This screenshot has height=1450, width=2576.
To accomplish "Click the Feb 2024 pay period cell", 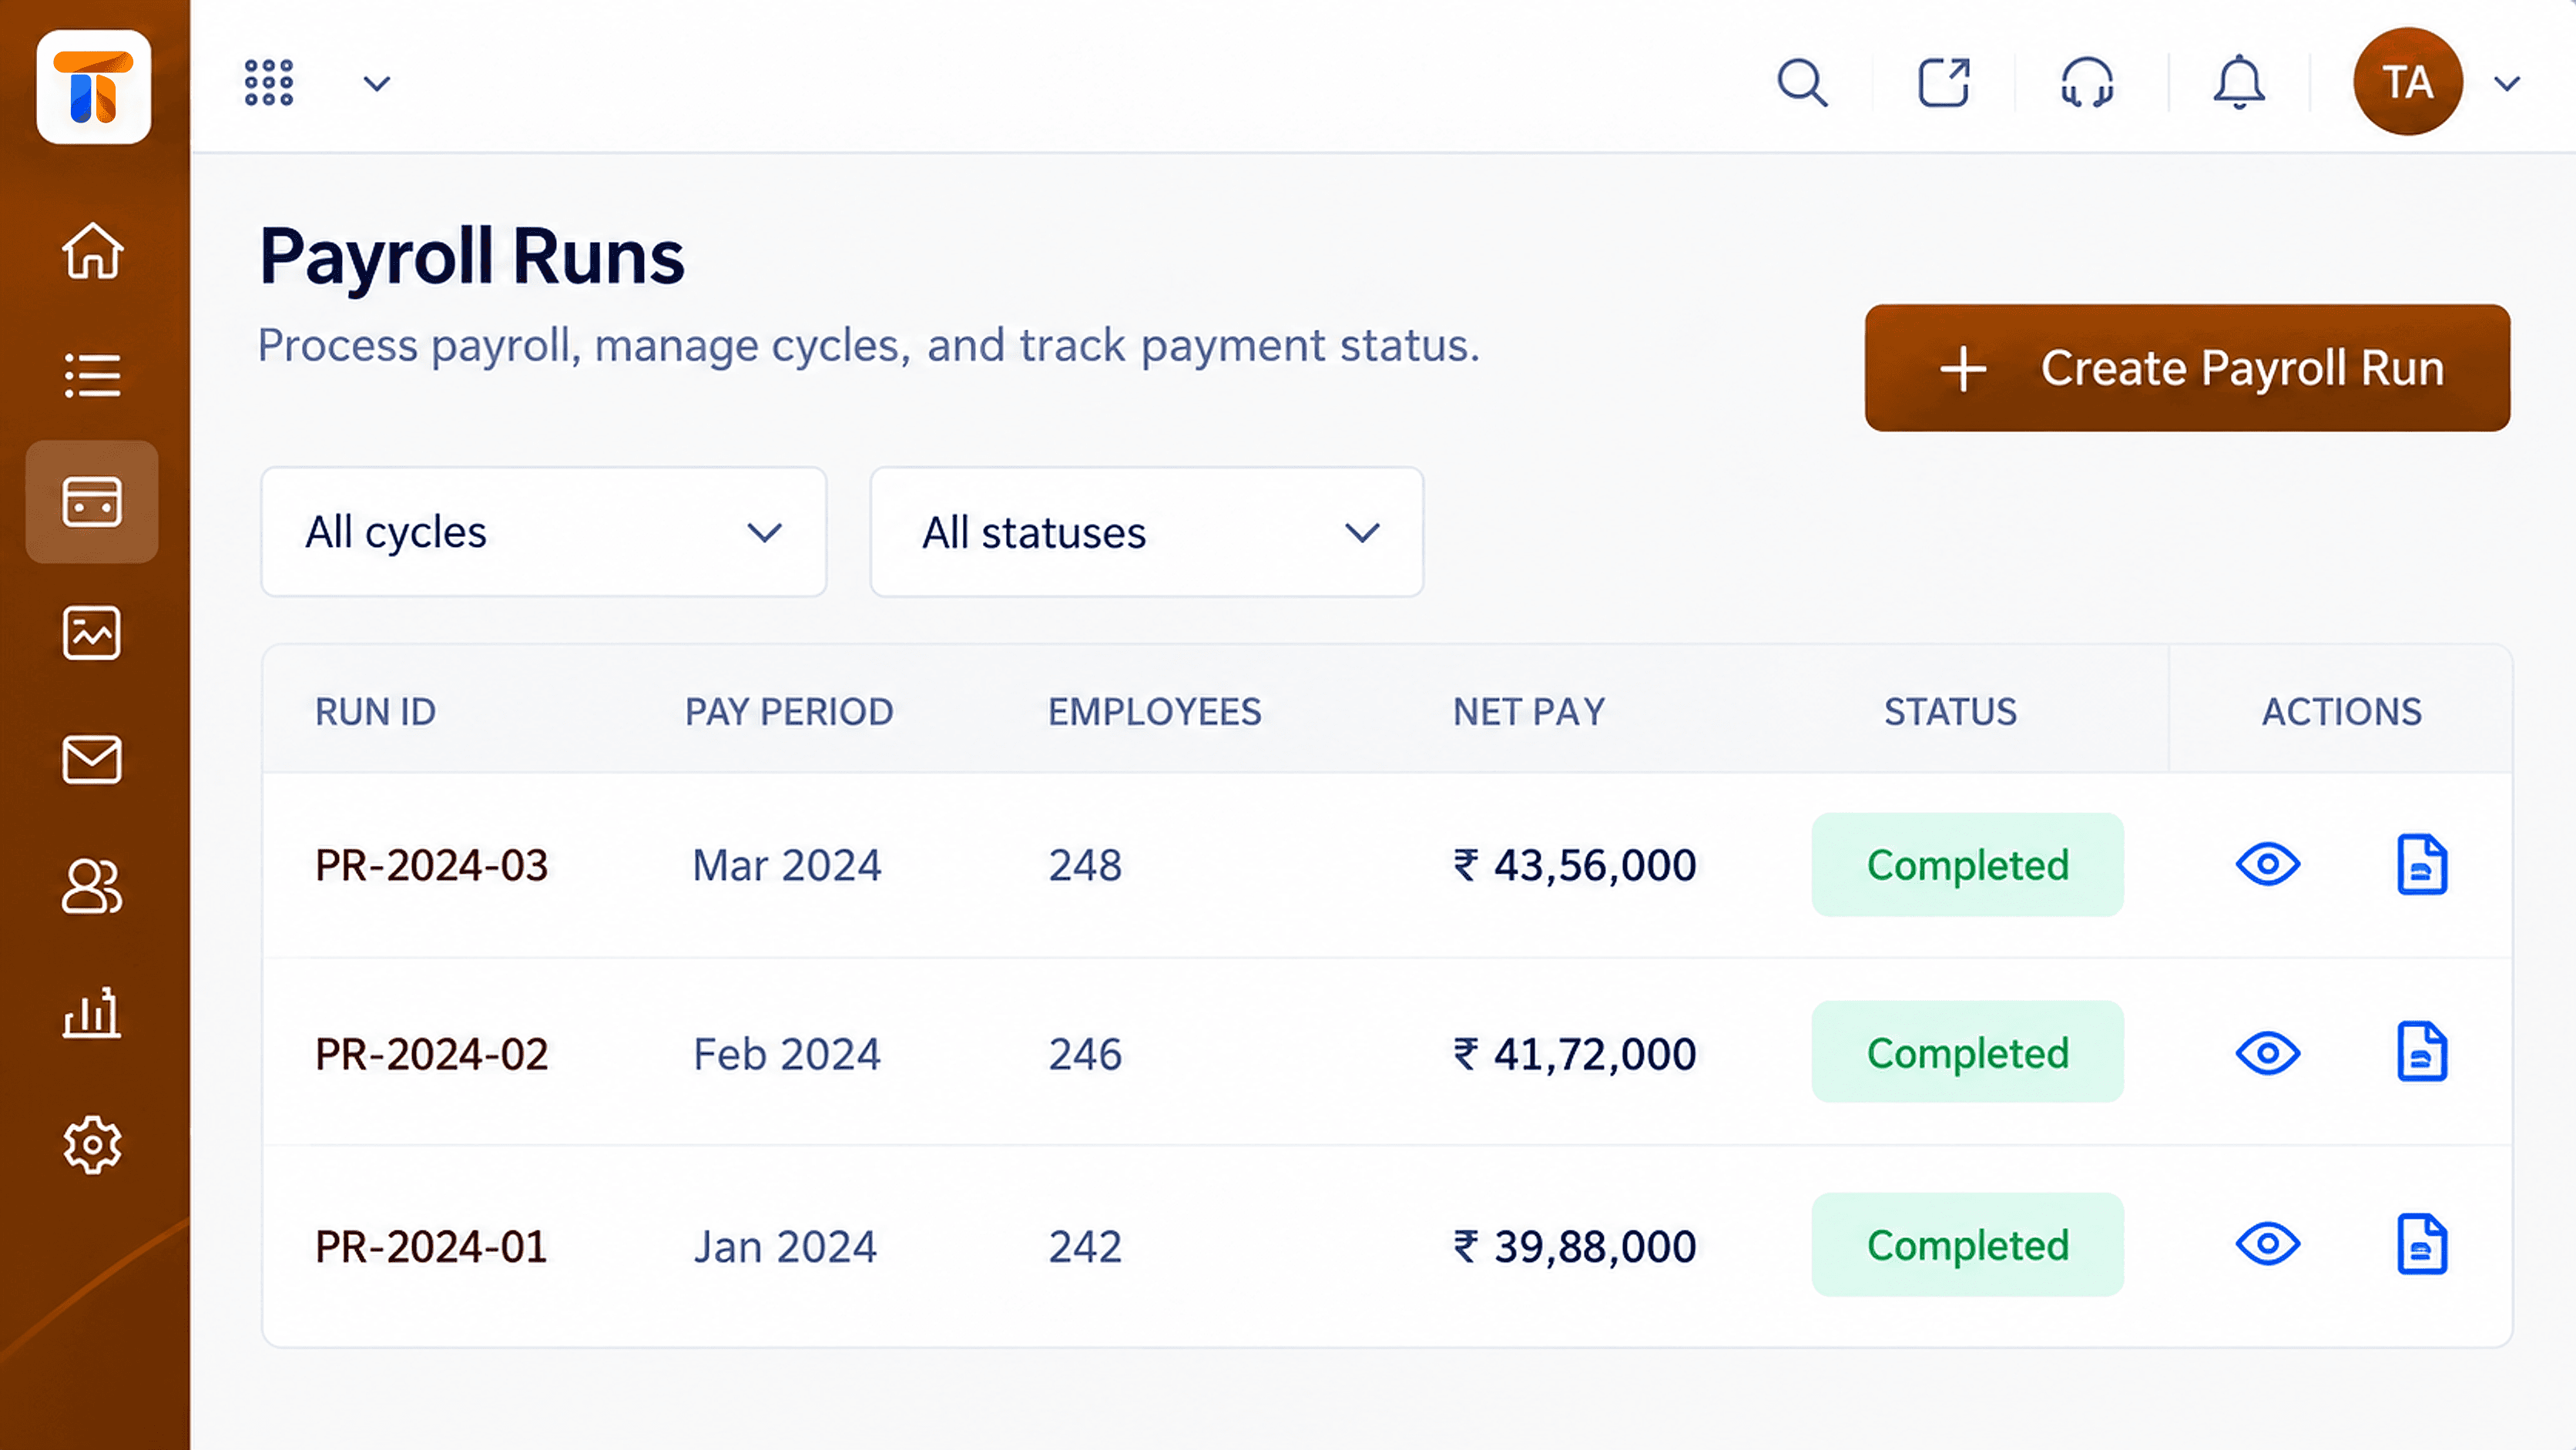I will point(787,1054).
